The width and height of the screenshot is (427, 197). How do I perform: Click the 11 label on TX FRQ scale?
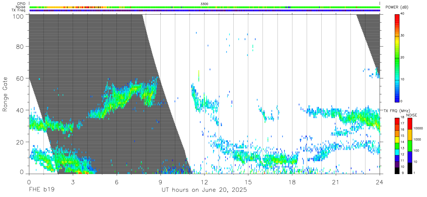coord(402,161)
